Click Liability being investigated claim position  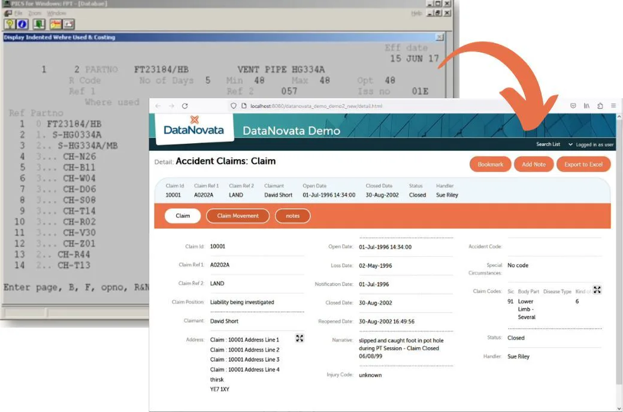point(242,302)
